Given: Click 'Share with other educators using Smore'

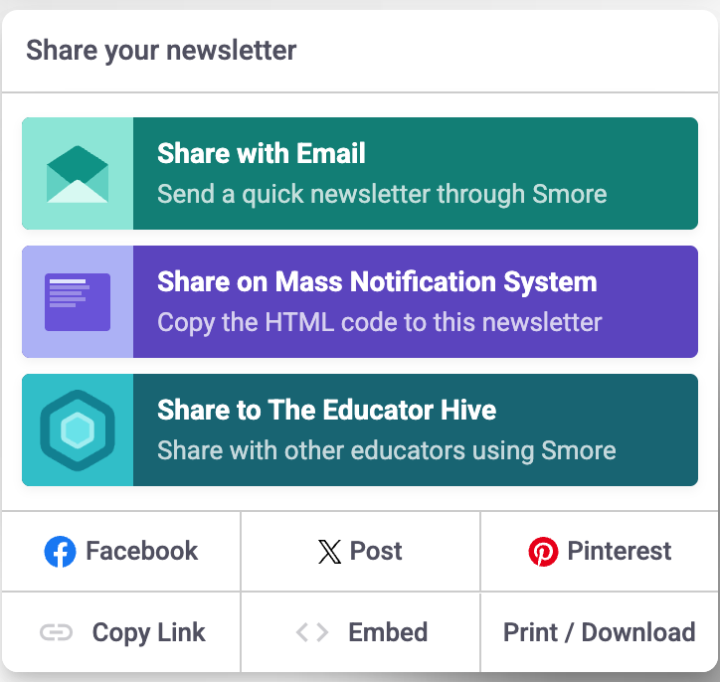Looking at the screenshot, I should [386, 450].
